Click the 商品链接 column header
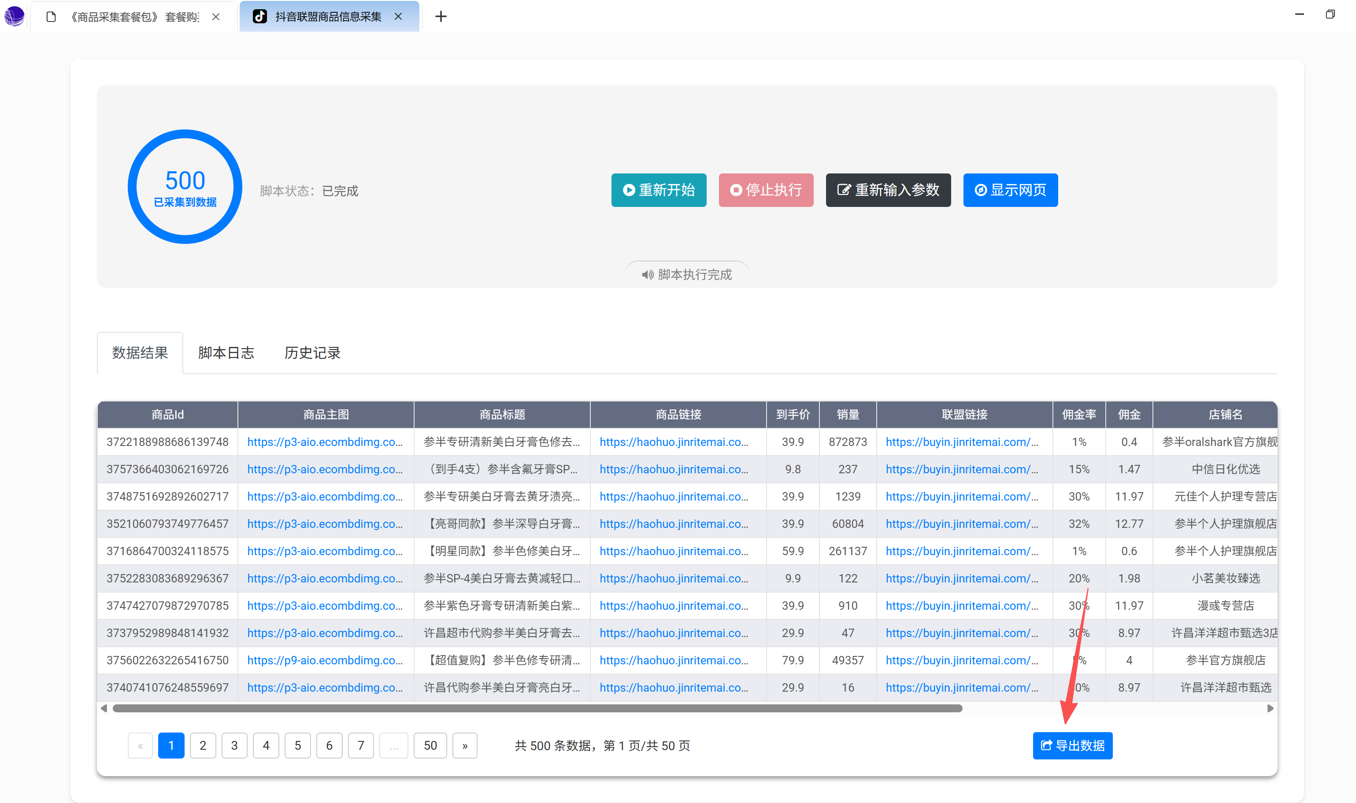This screenshot has height=803, width=1356. [x=678, y=414]
